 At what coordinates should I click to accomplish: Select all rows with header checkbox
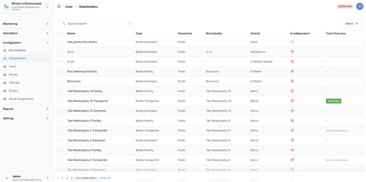click(61, 33)
